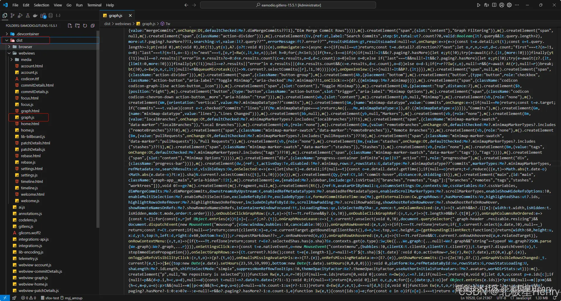Open the Manage gear icon
This screenshot has width=561, height=301.
pyautogui.click(x=509, y=5)
